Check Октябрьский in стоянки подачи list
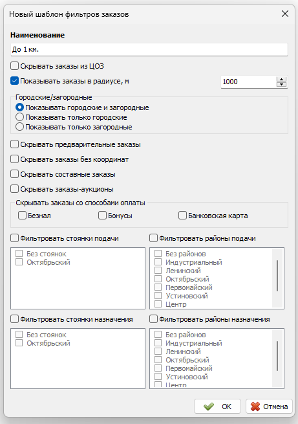 19,262
